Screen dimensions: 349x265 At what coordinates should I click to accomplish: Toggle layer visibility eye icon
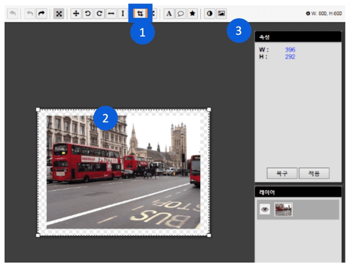(265, 209)
